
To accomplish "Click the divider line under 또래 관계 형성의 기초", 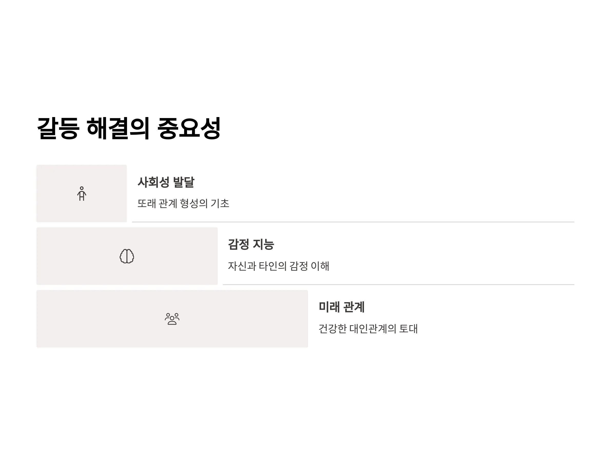I will (x=353, y=222).
